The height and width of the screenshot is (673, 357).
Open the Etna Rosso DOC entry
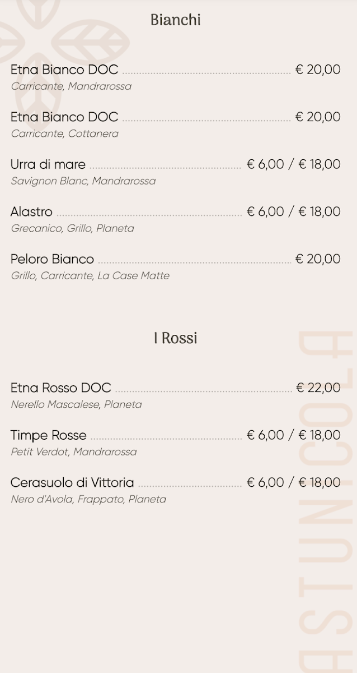coord(61,388)
